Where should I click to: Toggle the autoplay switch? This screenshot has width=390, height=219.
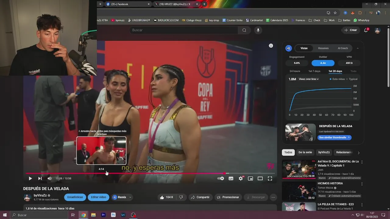click(x=221, y=179)
